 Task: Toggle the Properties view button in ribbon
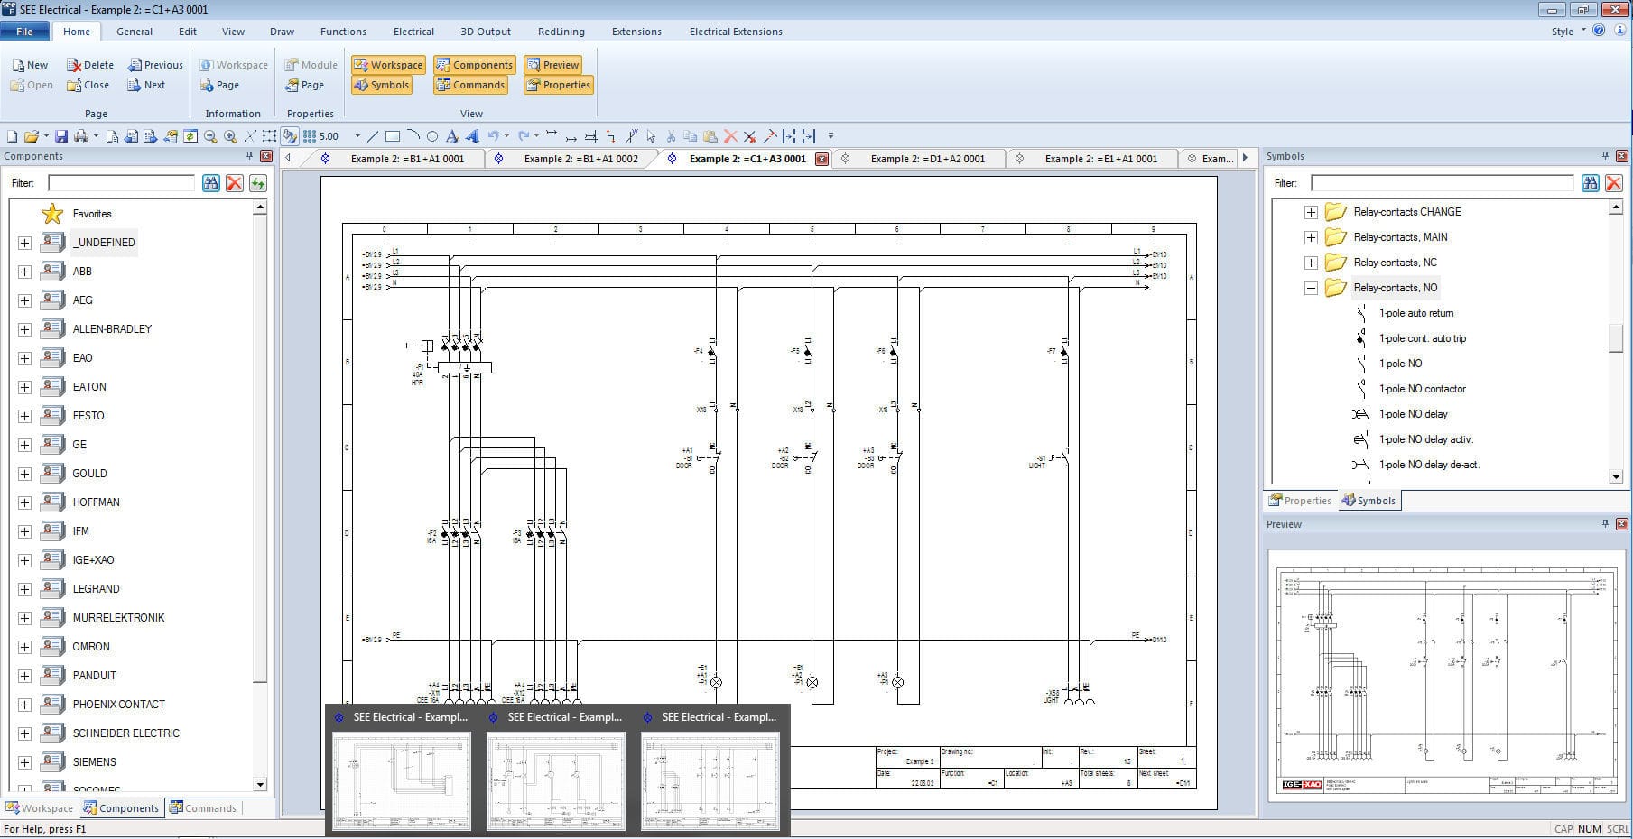tap(558, 85)
